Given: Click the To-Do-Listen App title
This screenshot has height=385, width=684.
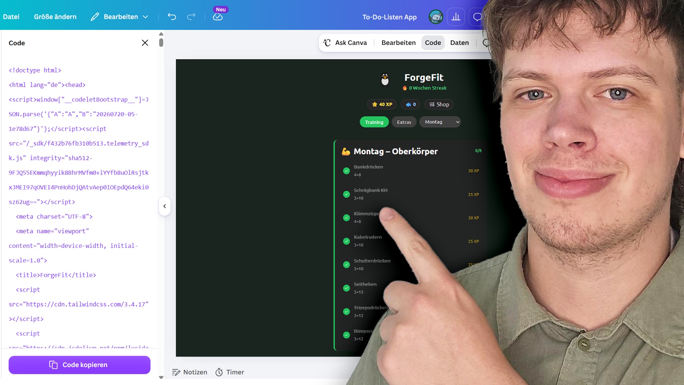Looking at the screenshot, I should (389, 17).
